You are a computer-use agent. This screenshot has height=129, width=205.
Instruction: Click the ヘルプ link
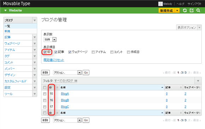point(180,4)
